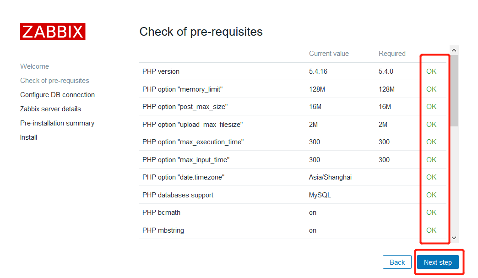Image resolution: width=478 pixels, height=278 pixels.
Task: Click OK status for PHP version
Action: click(x=431, y=71)
